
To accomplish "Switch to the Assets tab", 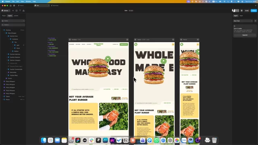I will (16, 16).
